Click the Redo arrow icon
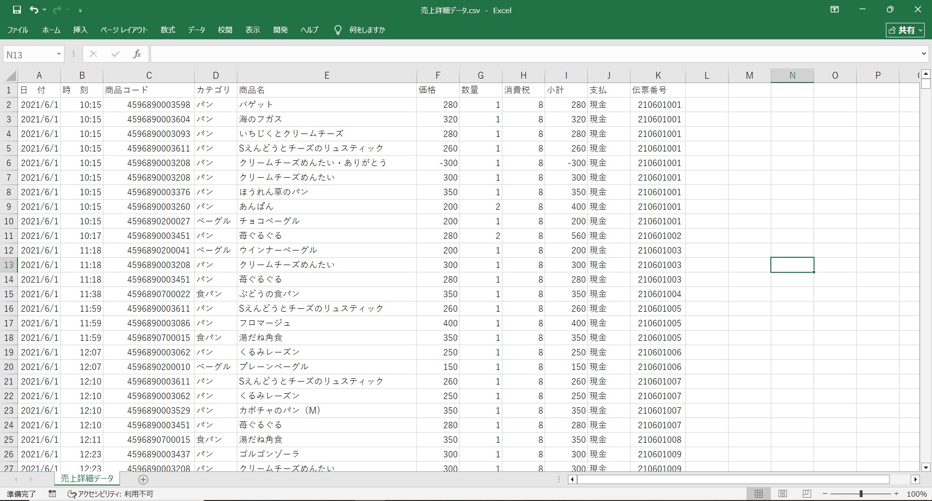This screenshot has width=932, height=501. click(x=57, y=10)
